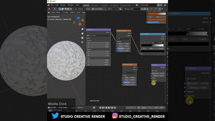Collapse the Mapping node
The width and height of the screenshot is (215, 121).
87,30
